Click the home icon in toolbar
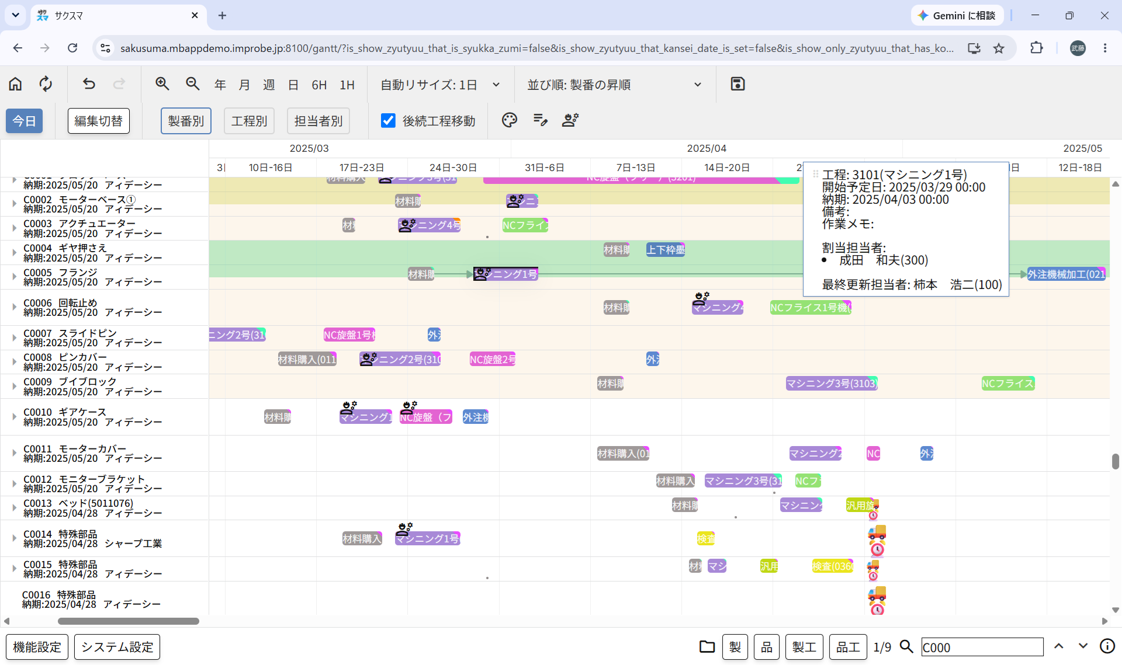1122x665 pixels. (15, 85)
